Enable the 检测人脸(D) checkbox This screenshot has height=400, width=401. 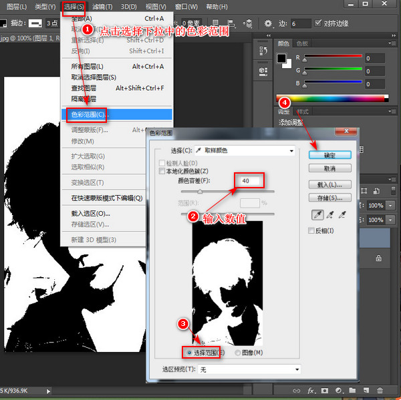(x=162, y=163)
